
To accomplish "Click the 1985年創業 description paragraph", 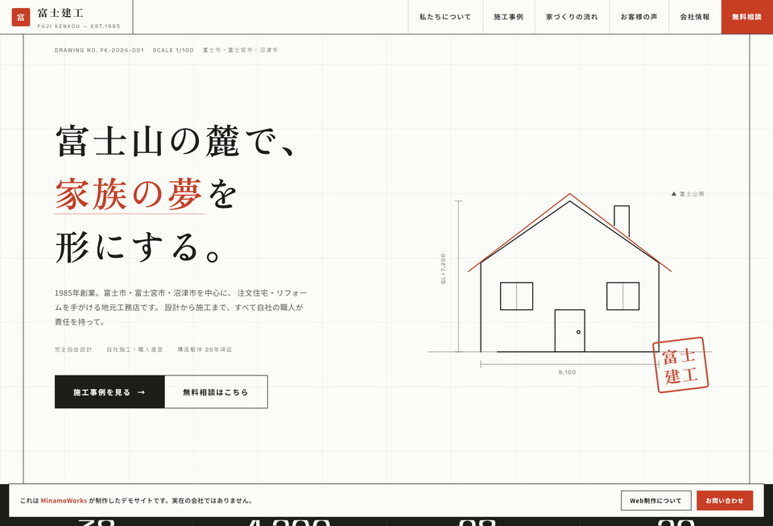I will tap(180, 307).
